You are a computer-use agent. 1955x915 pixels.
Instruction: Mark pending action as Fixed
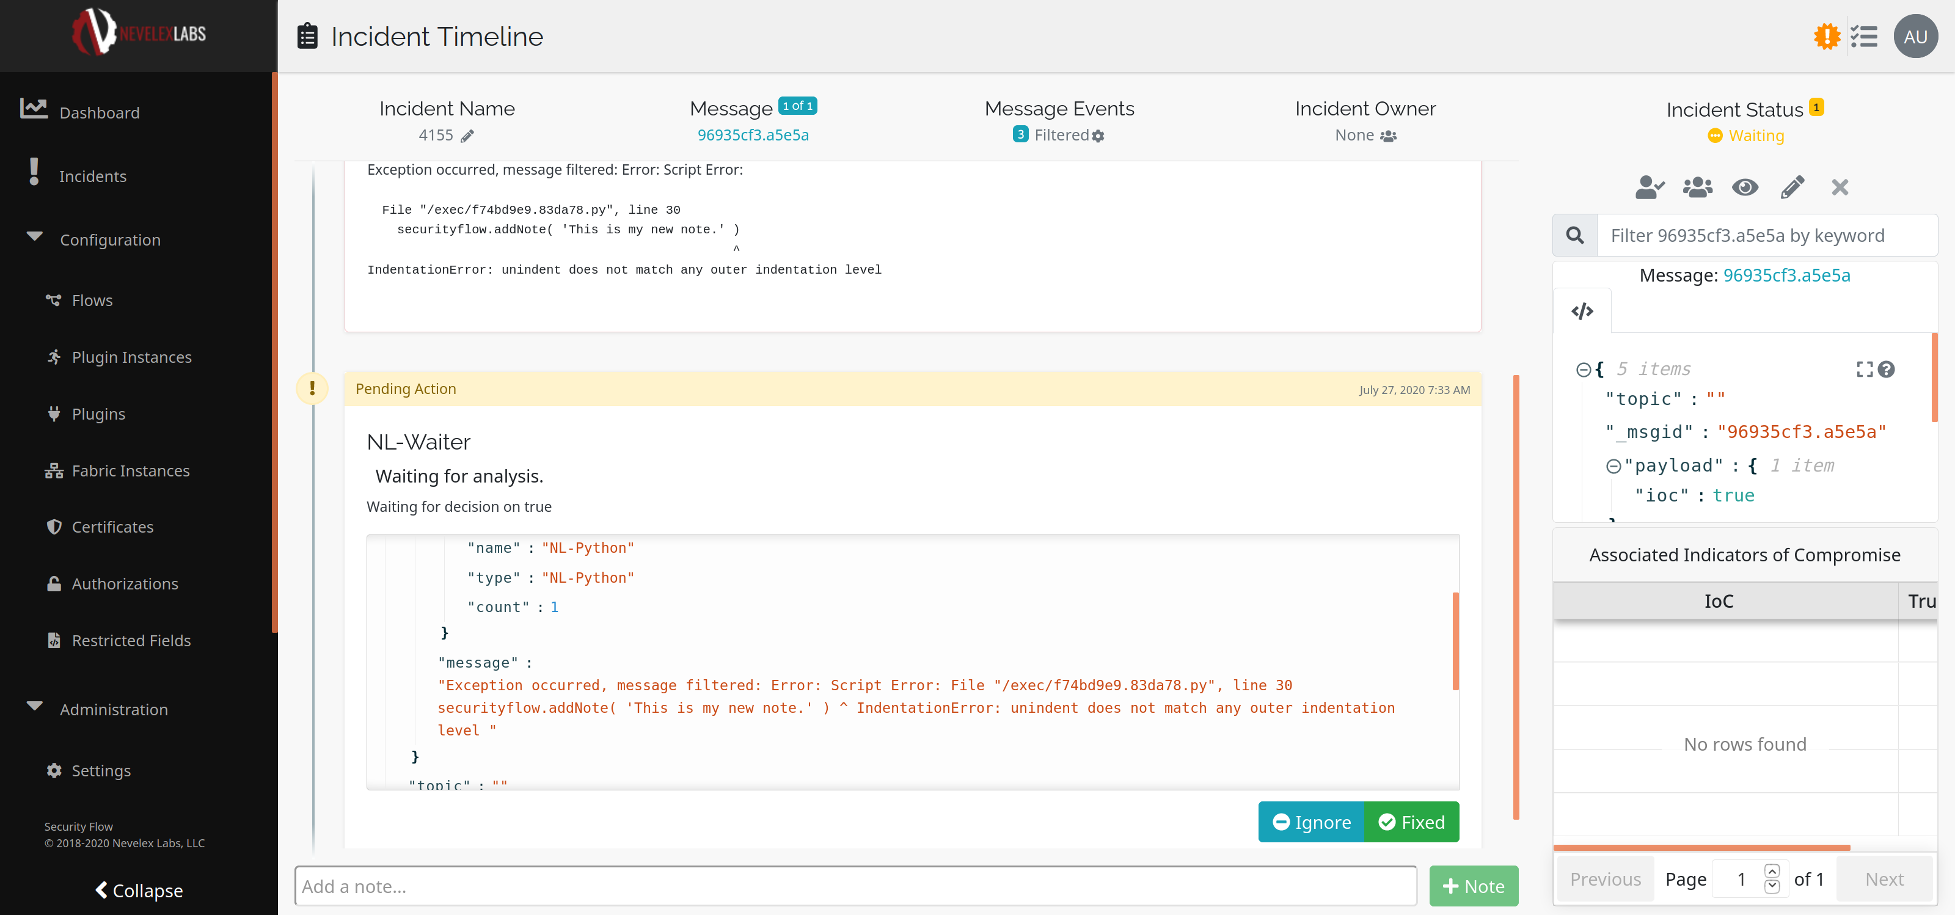pos(1411,822)
